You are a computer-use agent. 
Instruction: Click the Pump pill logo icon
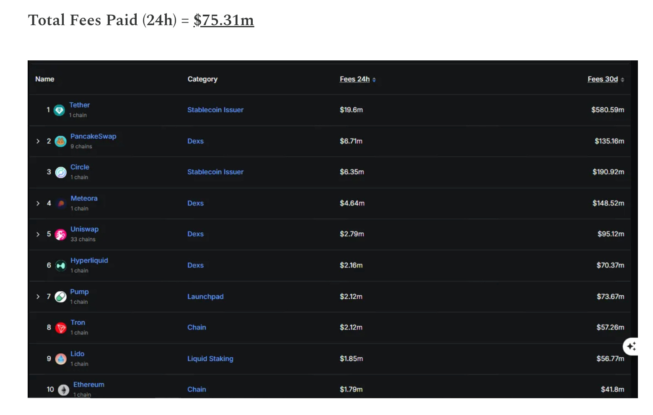click(61, 297)
